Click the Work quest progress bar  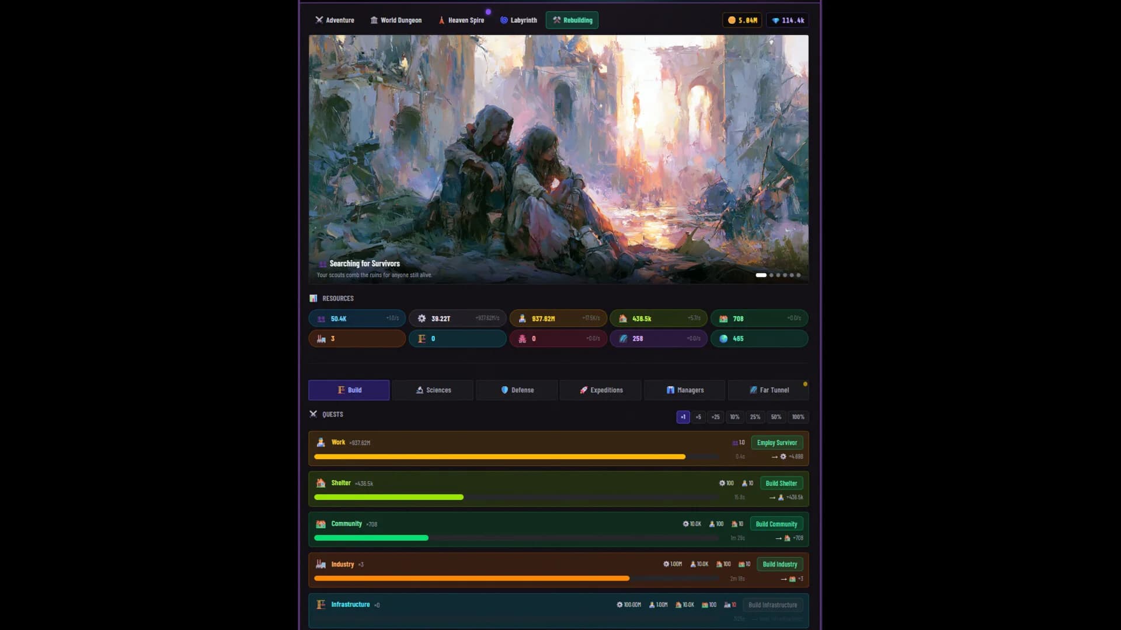(517, 457)
